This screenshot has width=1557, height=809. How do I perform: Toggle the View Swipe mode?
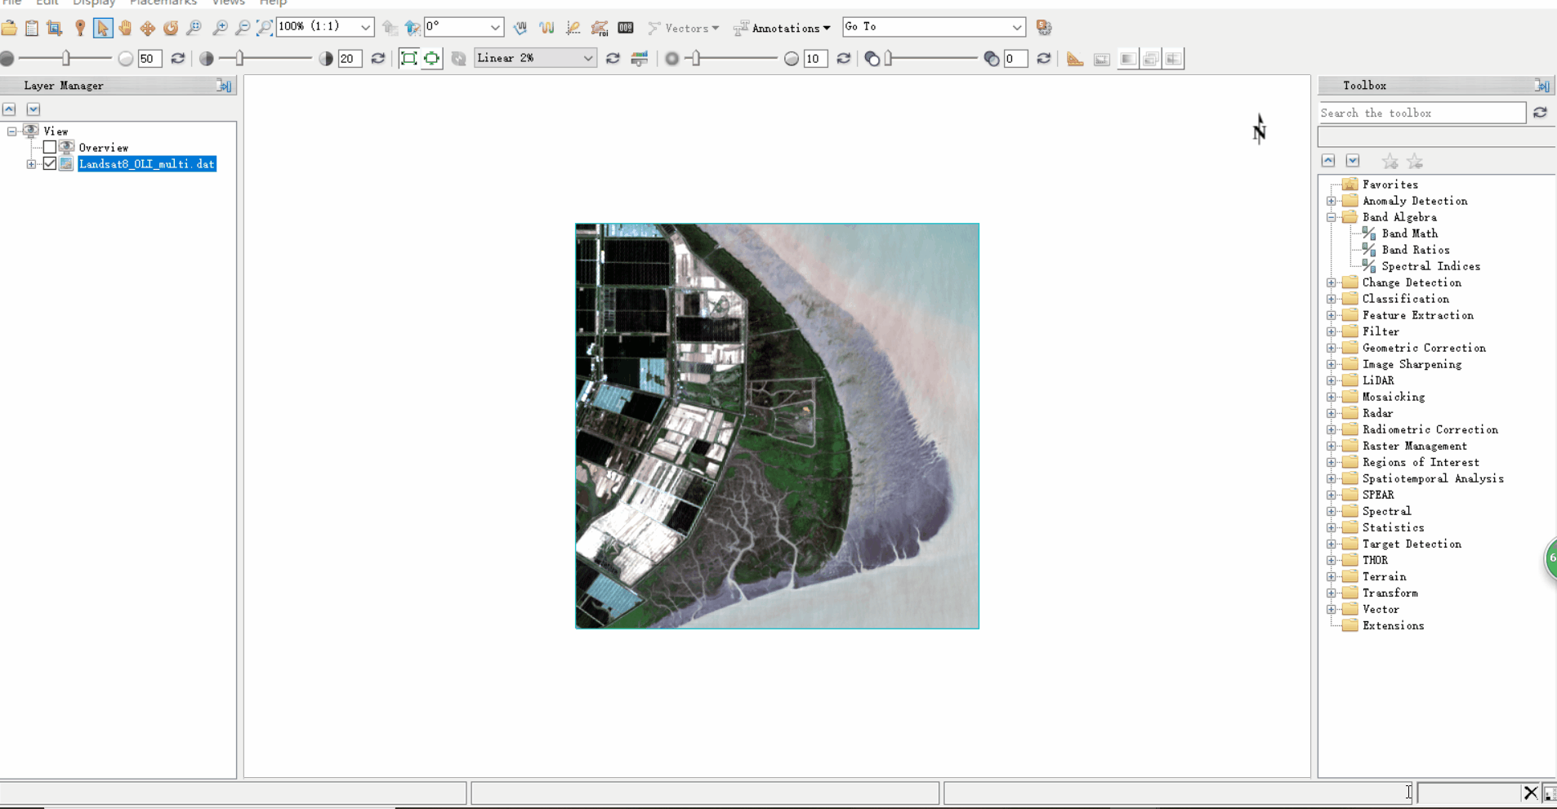(x=1173, y=59)
